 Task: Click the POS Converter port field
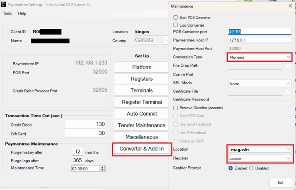coord(259,31)
